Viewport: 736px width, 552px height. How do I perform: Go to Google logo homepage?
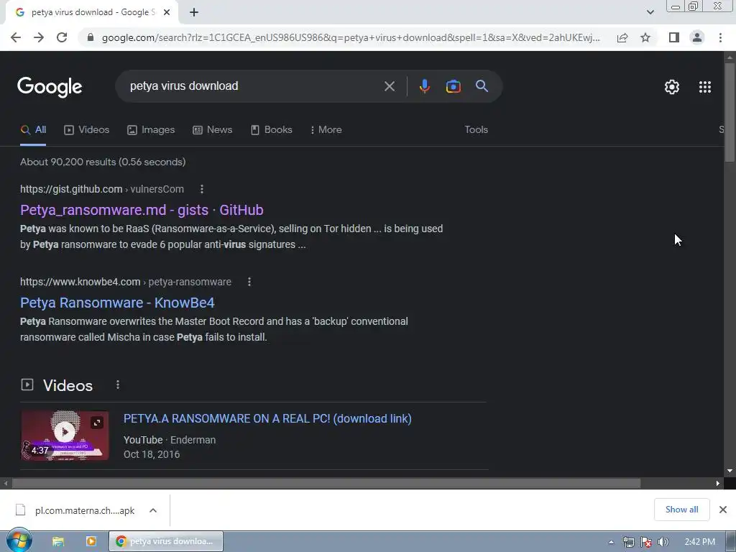point(50,87)
